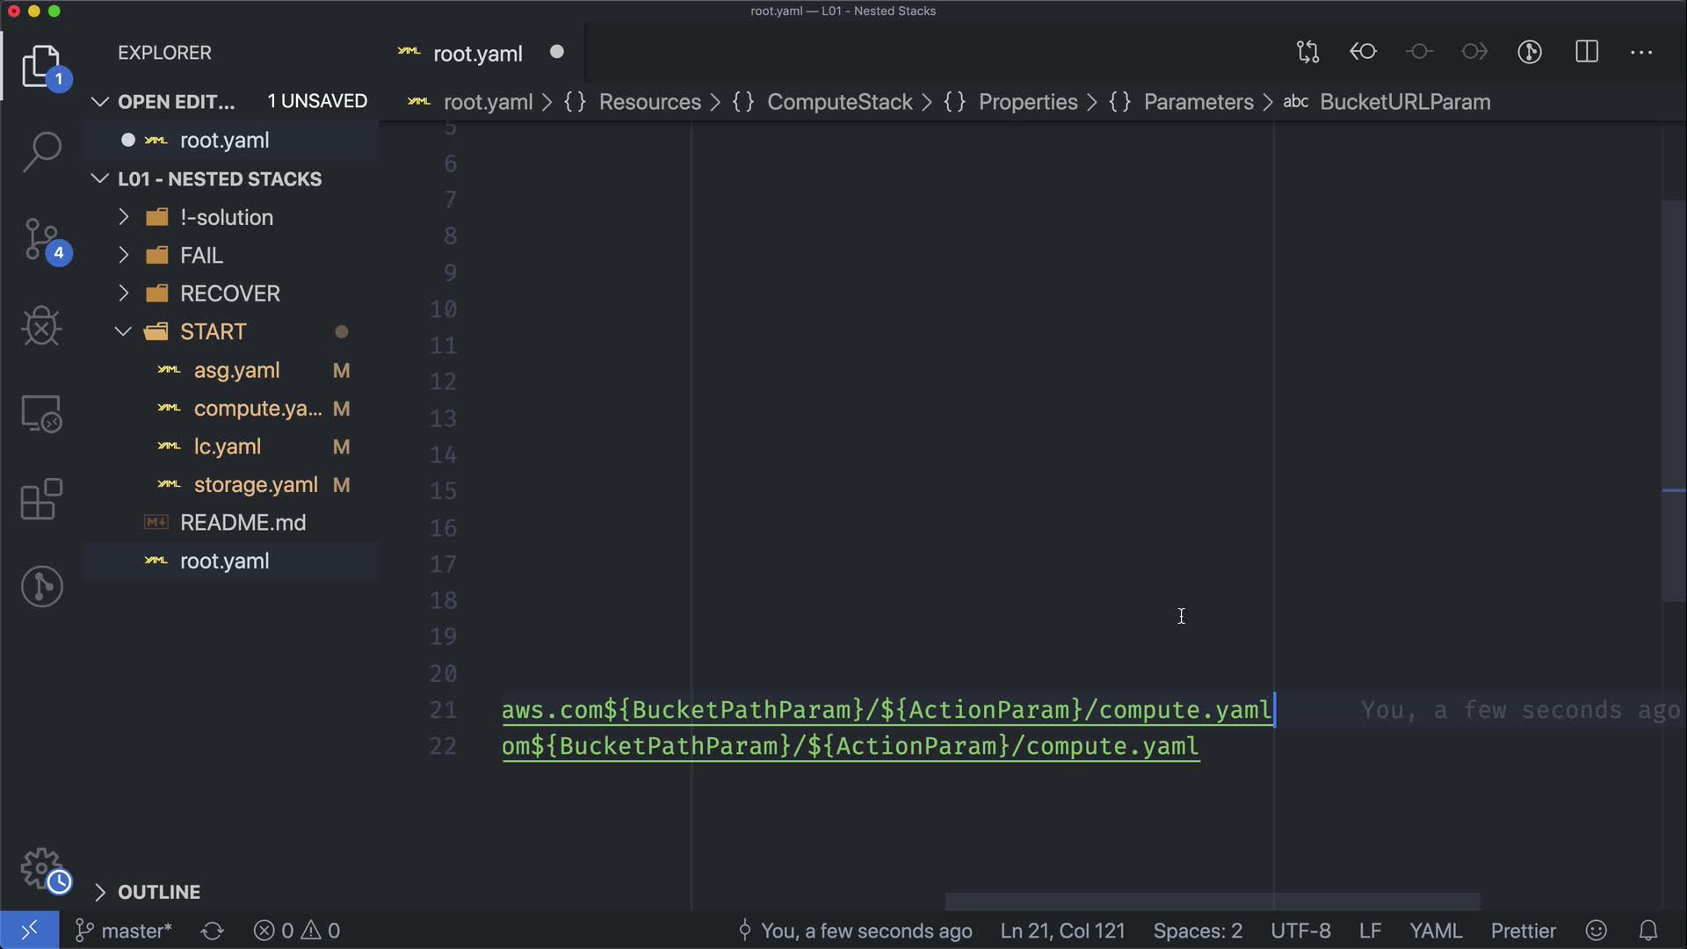The width and height of the screenshot is (1687, 949).
Task: Split the editor to the right
Action: coord(1586,53)
